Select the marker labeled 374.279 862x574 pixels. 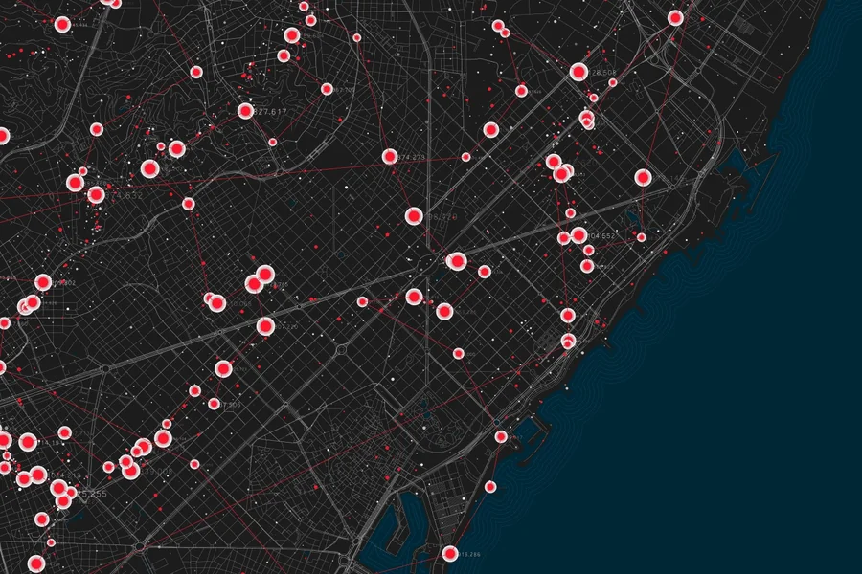click(390, 157)
